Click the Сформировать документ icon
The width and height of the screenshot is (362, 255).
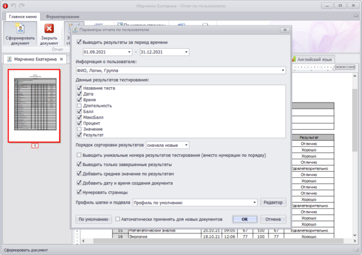[20, 28]
